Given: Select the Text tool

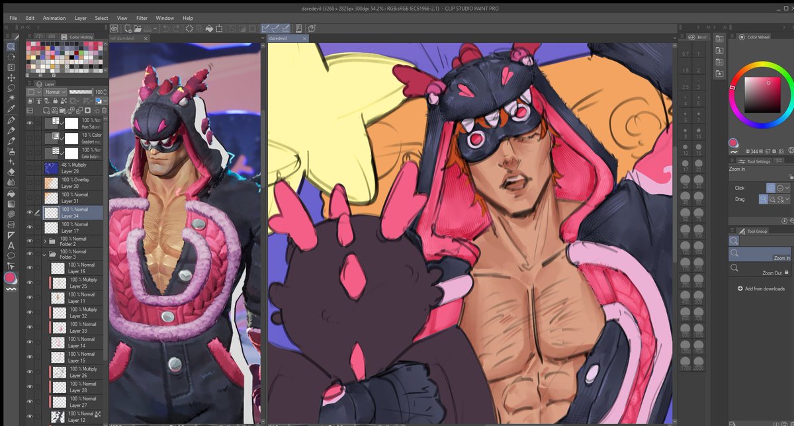Looking at the screenshot, I should coord(11,245).
